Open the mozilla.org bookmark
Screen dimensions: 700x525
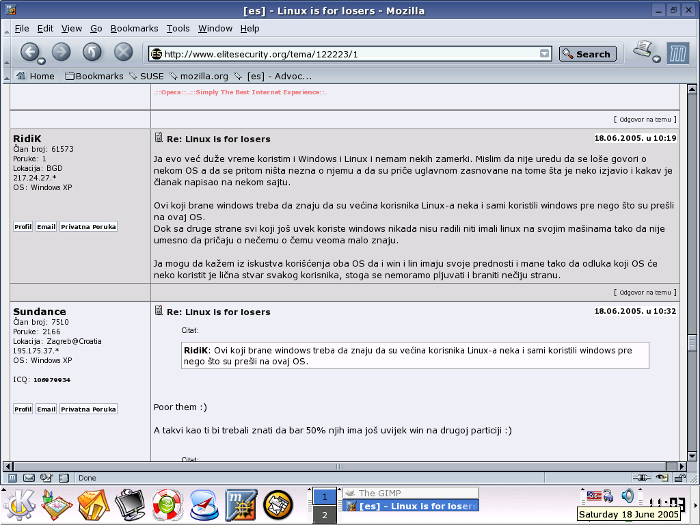point(199,77)
